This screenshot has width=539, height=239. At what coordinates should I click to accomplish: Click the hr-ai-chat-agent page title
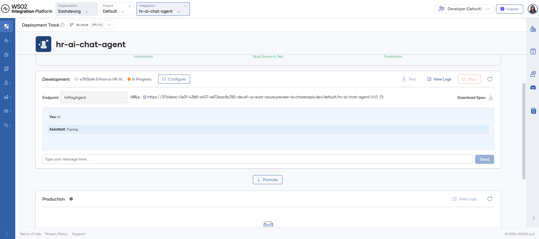click(91, 44)
